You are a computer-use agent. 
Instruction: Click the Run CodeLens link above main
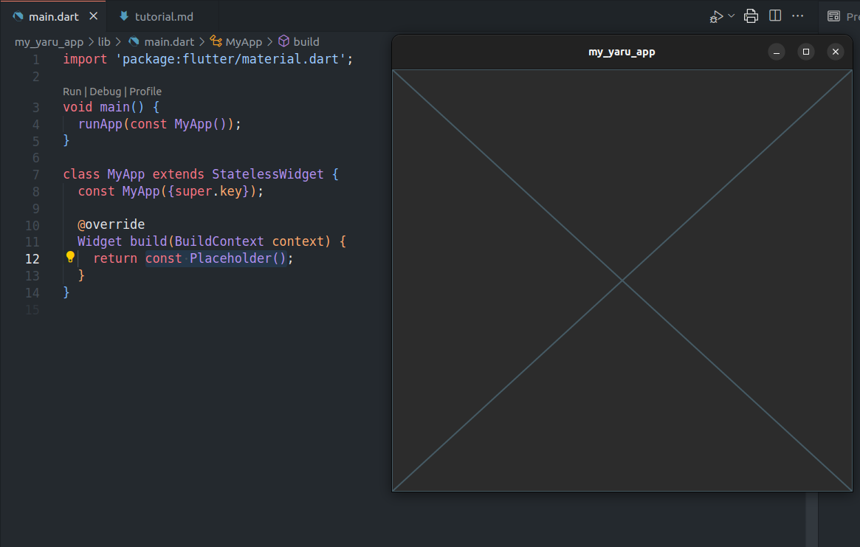click(72, 92)
